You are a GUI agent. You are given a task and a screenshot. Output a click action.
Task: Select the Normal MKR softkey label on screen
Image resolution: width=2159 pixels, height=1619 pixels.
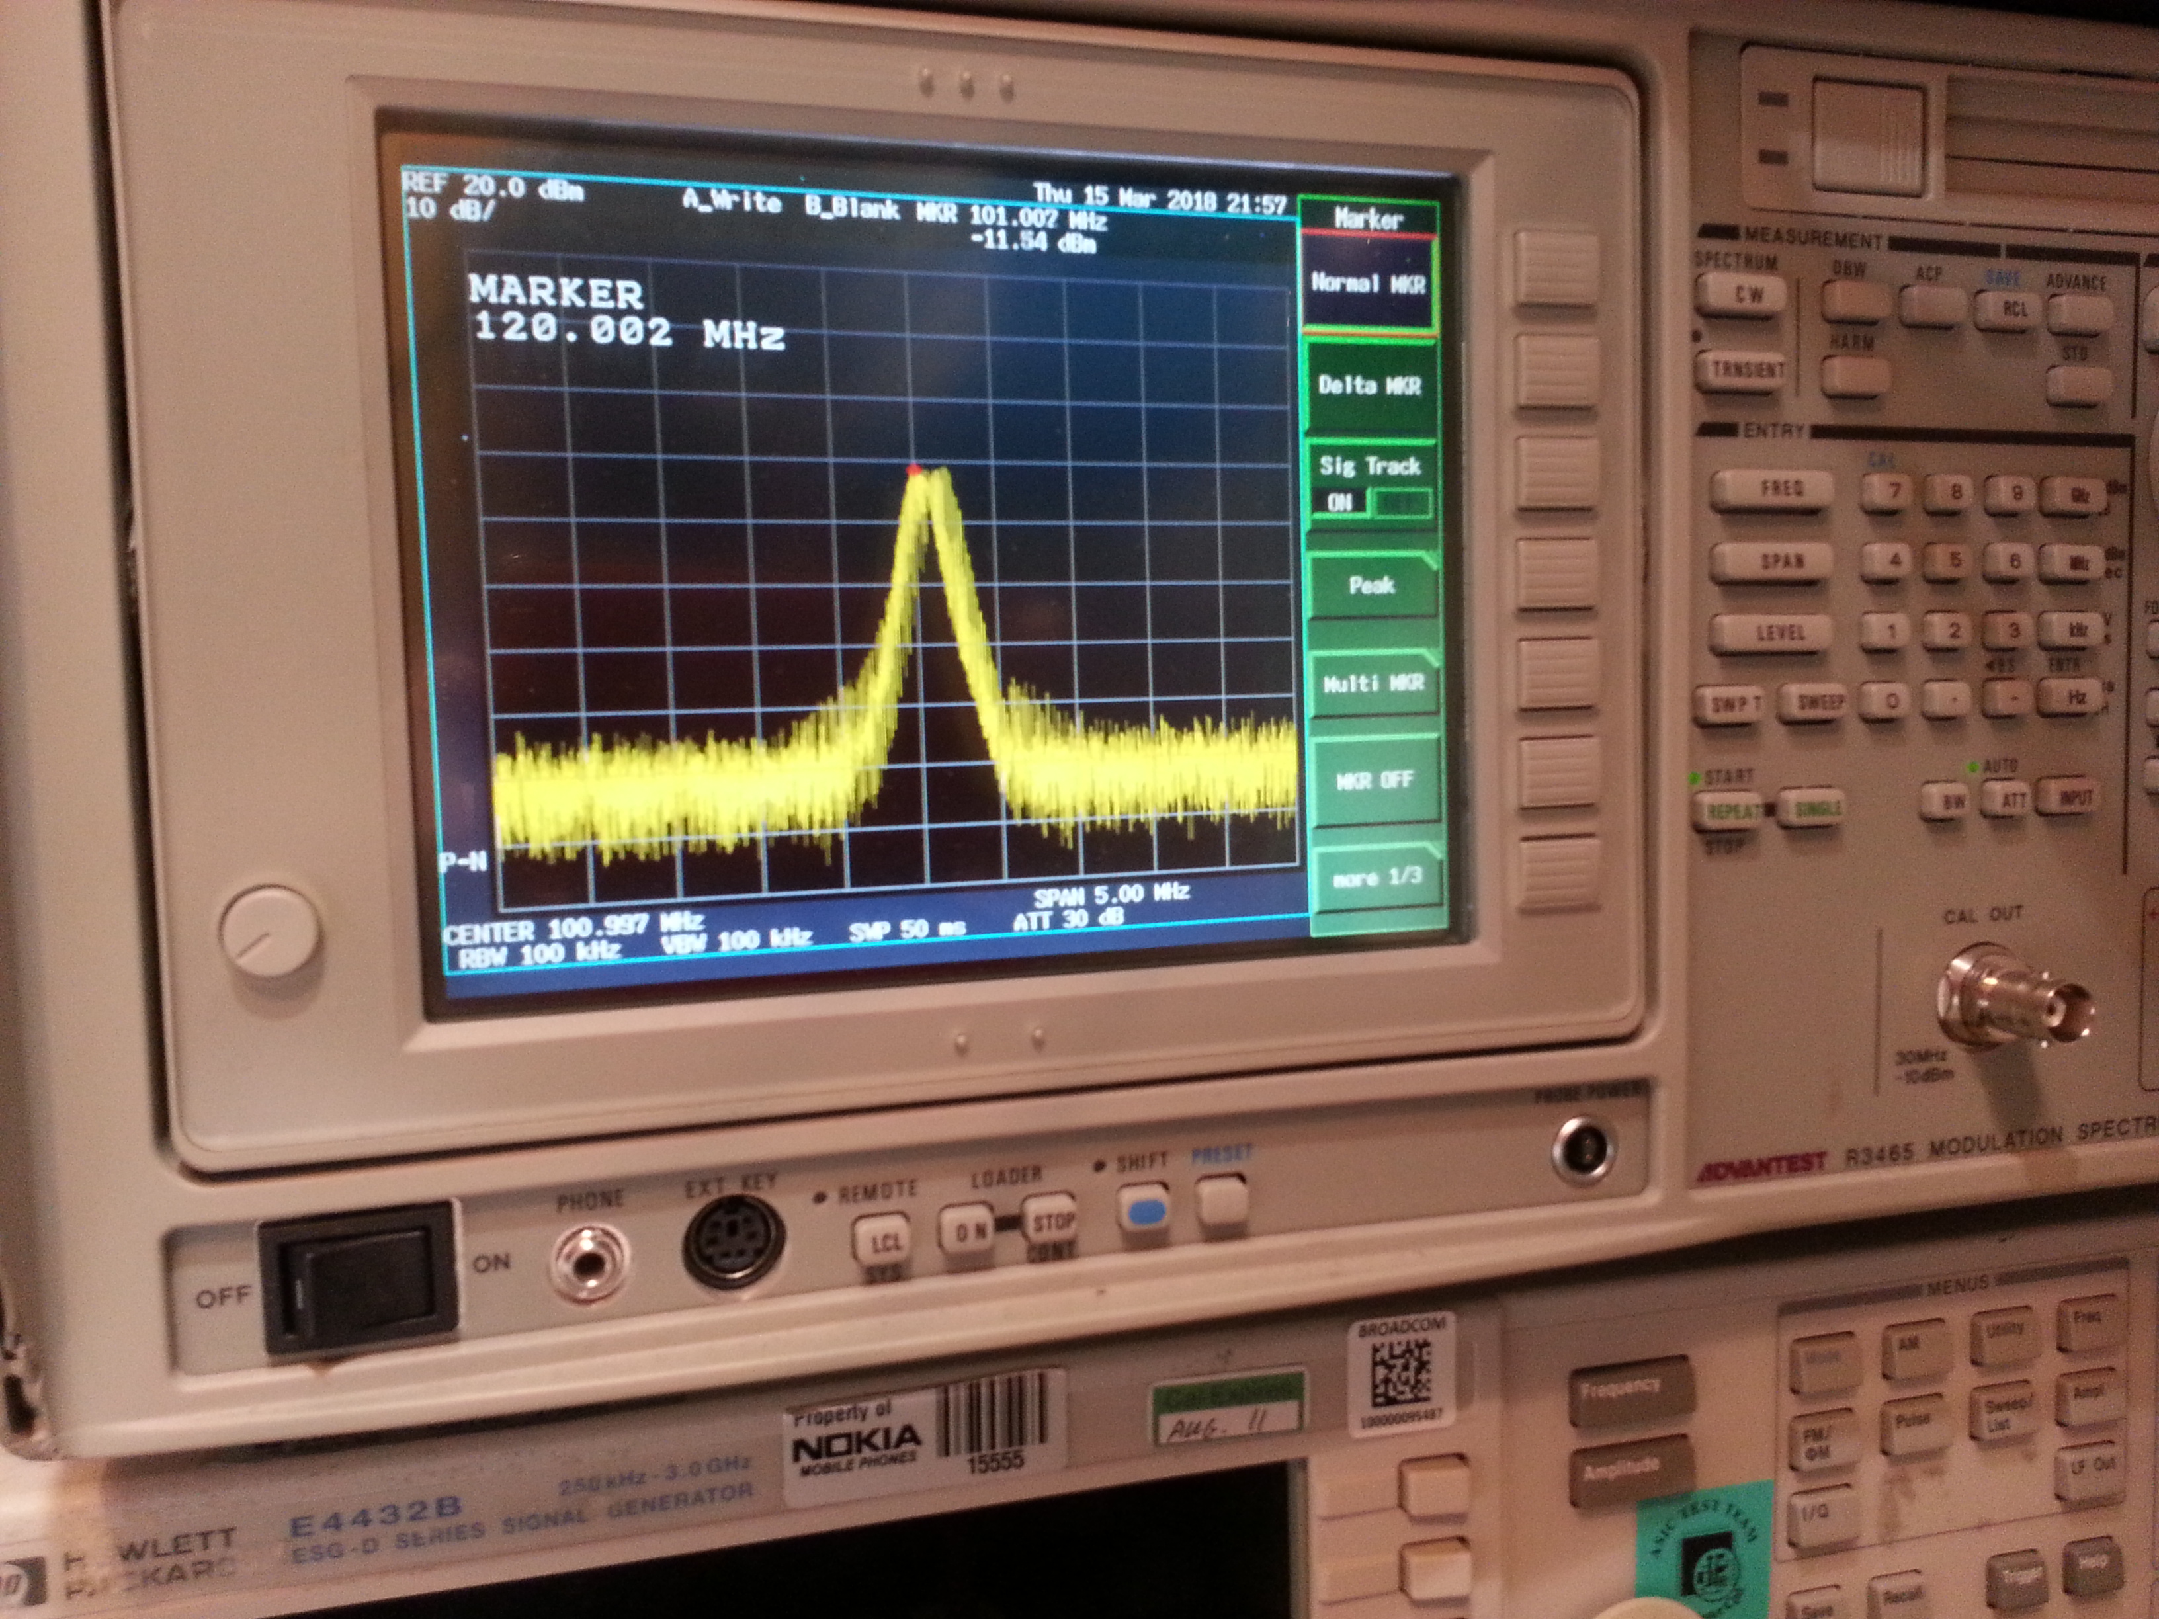pyautogui.click(x=1369, y=284)
